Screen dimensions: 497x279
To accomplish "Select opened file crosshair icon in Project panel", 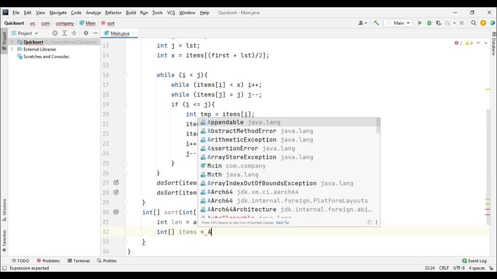I will coord(55,33).
